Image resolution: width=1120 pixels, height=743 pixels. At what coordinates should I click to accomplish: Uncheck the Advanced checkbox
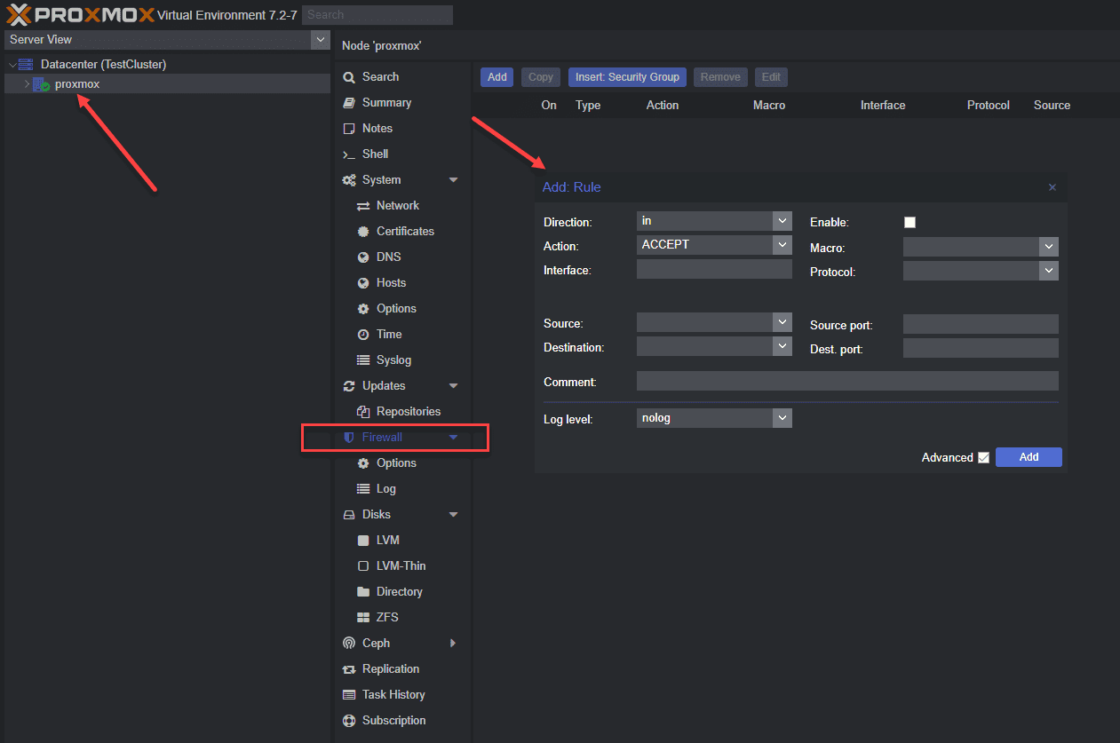983,458
